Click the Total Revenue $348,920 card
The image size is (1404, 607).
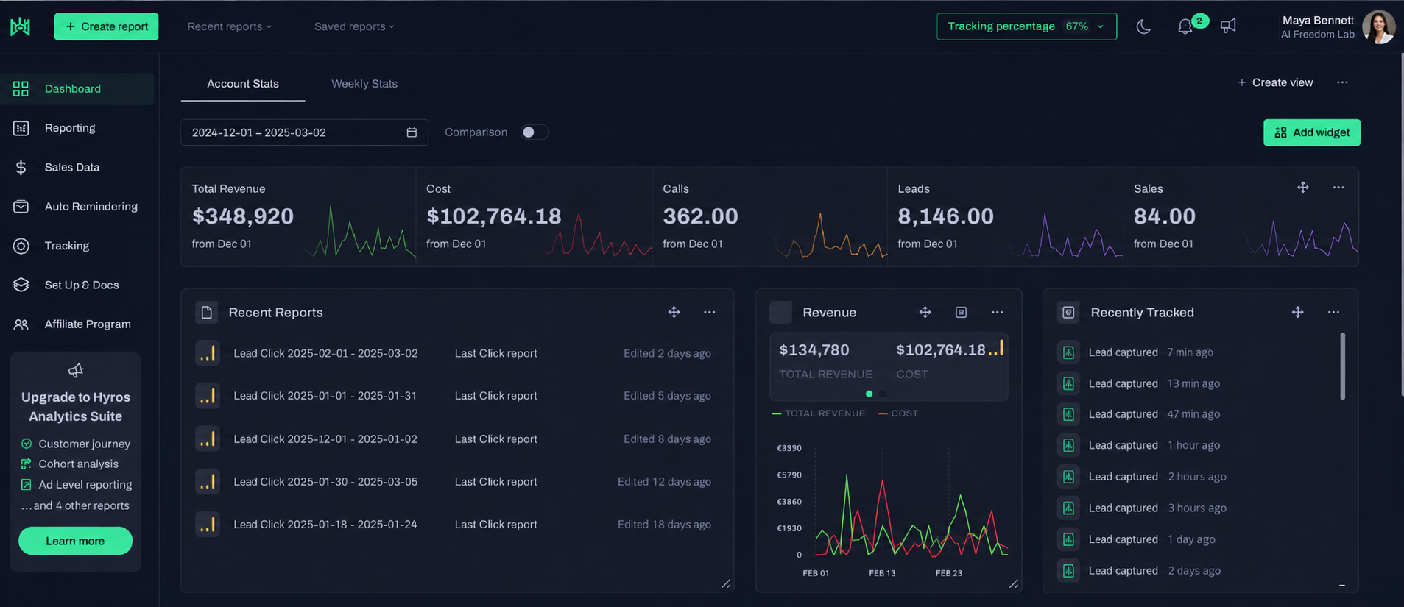click(x=298, y=216)
